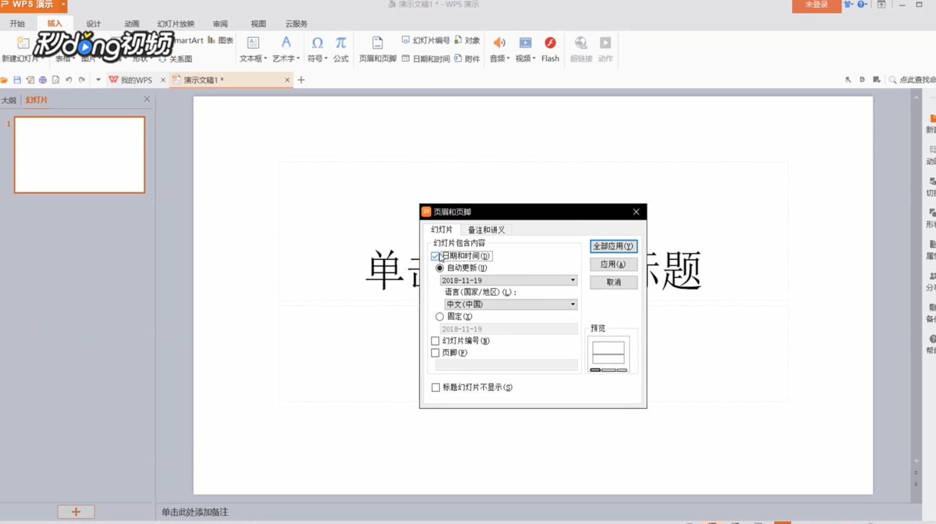
Task: Click the footer text input field
Action: 506,365
